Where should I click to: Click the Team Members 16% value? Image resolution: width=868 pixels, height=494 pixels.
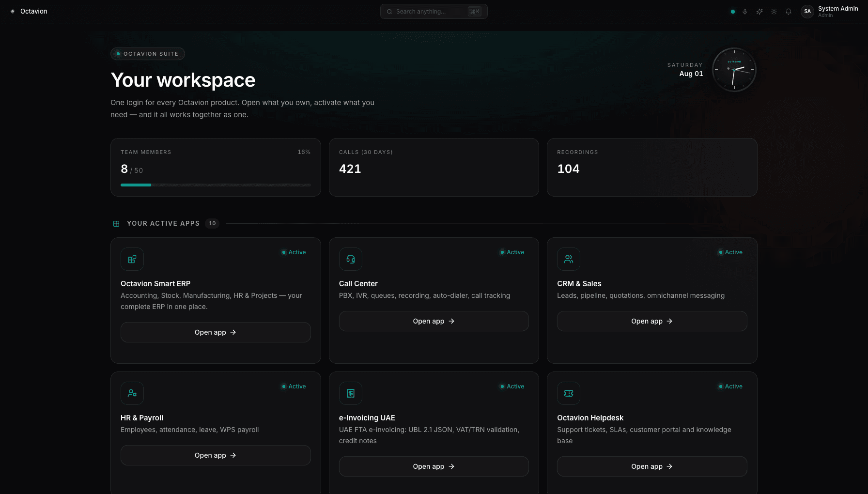tap(304, 152)
